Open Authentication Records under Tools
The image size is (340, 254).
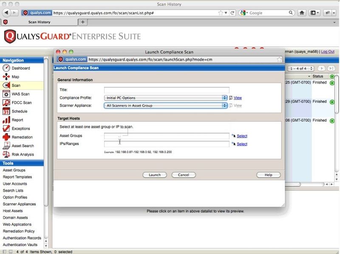22,238
